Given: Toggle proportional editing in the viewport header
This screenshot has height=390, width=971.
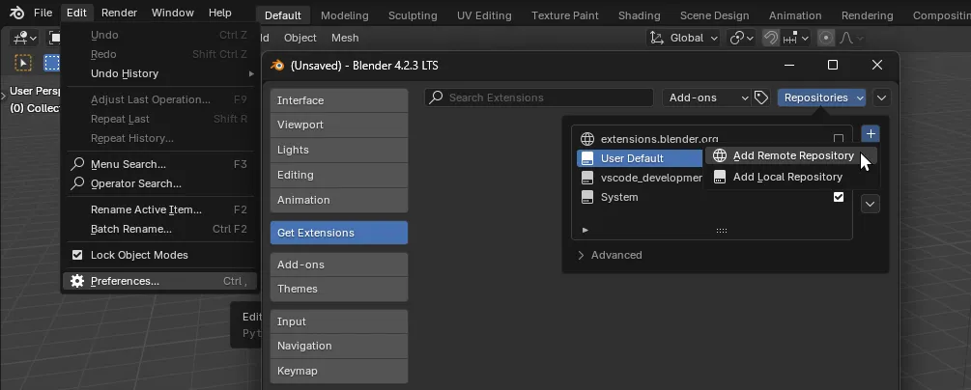Looking at the screenshot, I should pyautogui.click(x=825, y=39).
